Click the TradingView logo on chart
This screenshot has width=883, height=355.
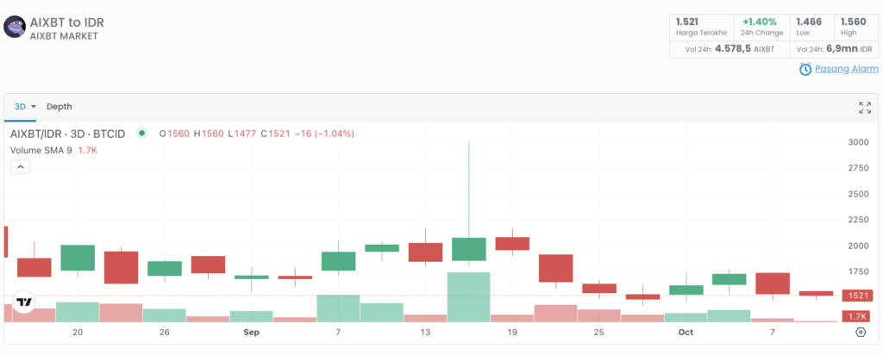25,302
